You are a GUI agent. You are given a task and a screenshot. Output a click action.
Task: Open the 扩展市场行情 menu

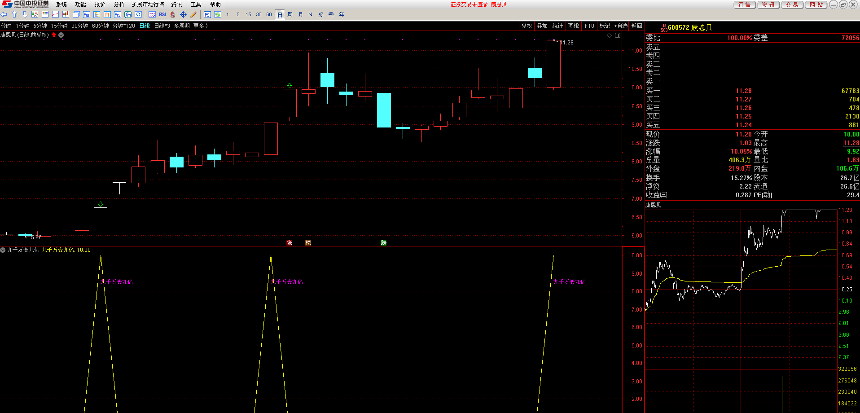click(x=148, y=4)
